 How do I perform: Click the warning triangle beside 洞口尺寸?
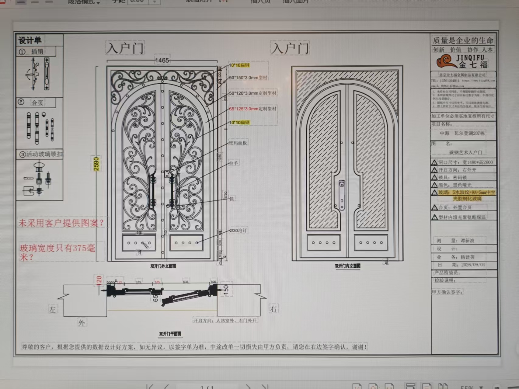[434, 162]
